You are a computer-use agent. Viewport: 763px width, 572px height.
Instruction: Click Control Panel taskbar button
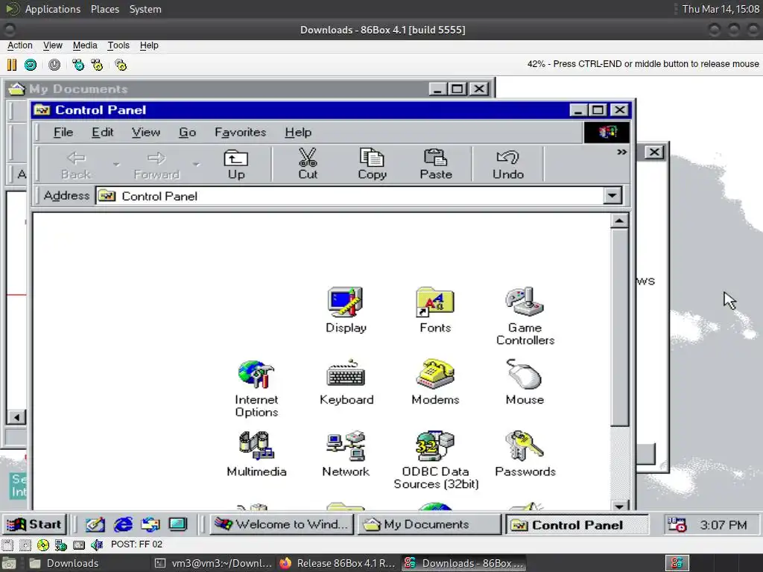point(577,524)
